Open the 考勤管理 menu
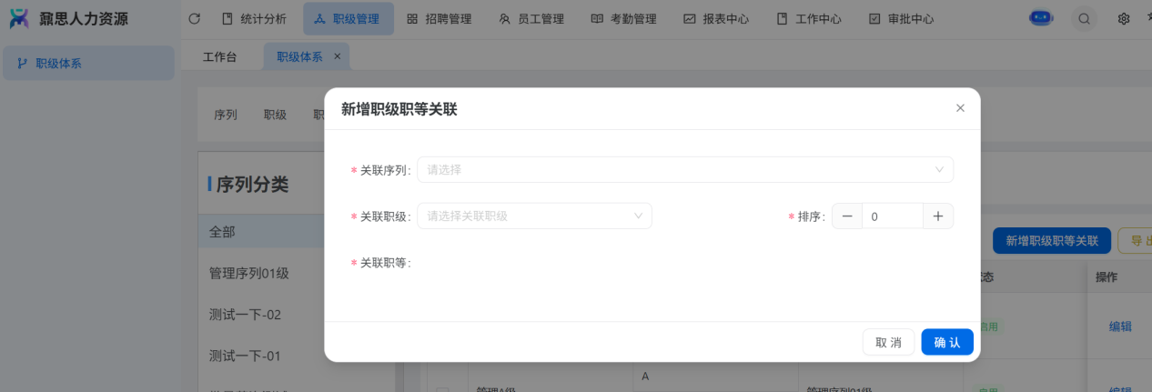This screenshot has width=1152, height=392. tap(623, 18)
